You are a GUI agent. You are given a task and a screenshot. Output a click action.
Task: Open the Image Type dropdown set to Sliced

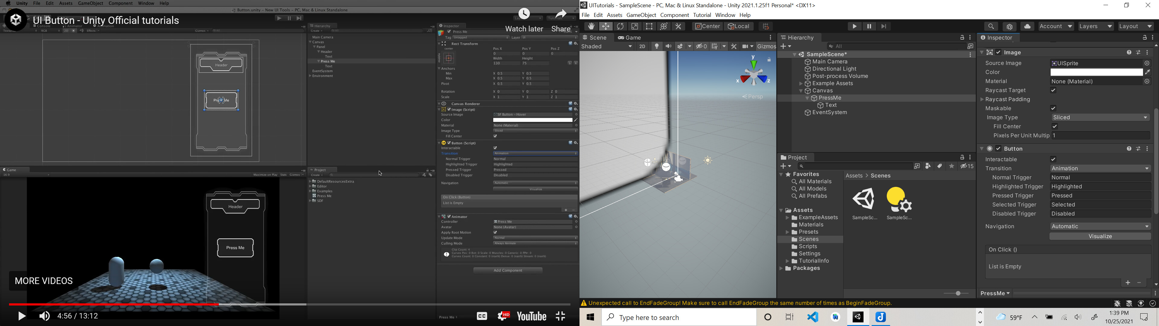pyautogui.click(x=1100, y=117)
